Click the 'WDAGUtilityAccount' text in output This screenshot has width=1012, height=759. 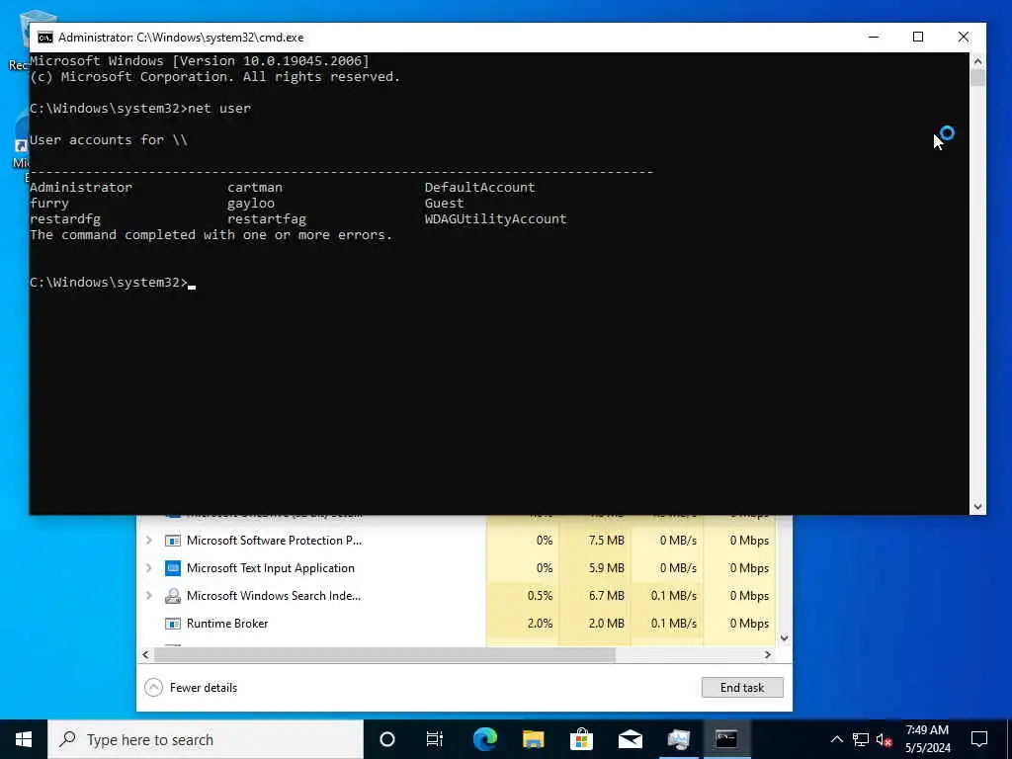495,218
